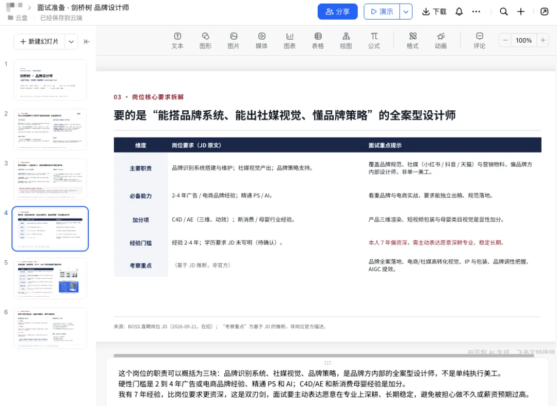The width and height of the screenshot is (557, 406).
Task: Add a slide with 新建幻灯片
Action: (39, 42)
